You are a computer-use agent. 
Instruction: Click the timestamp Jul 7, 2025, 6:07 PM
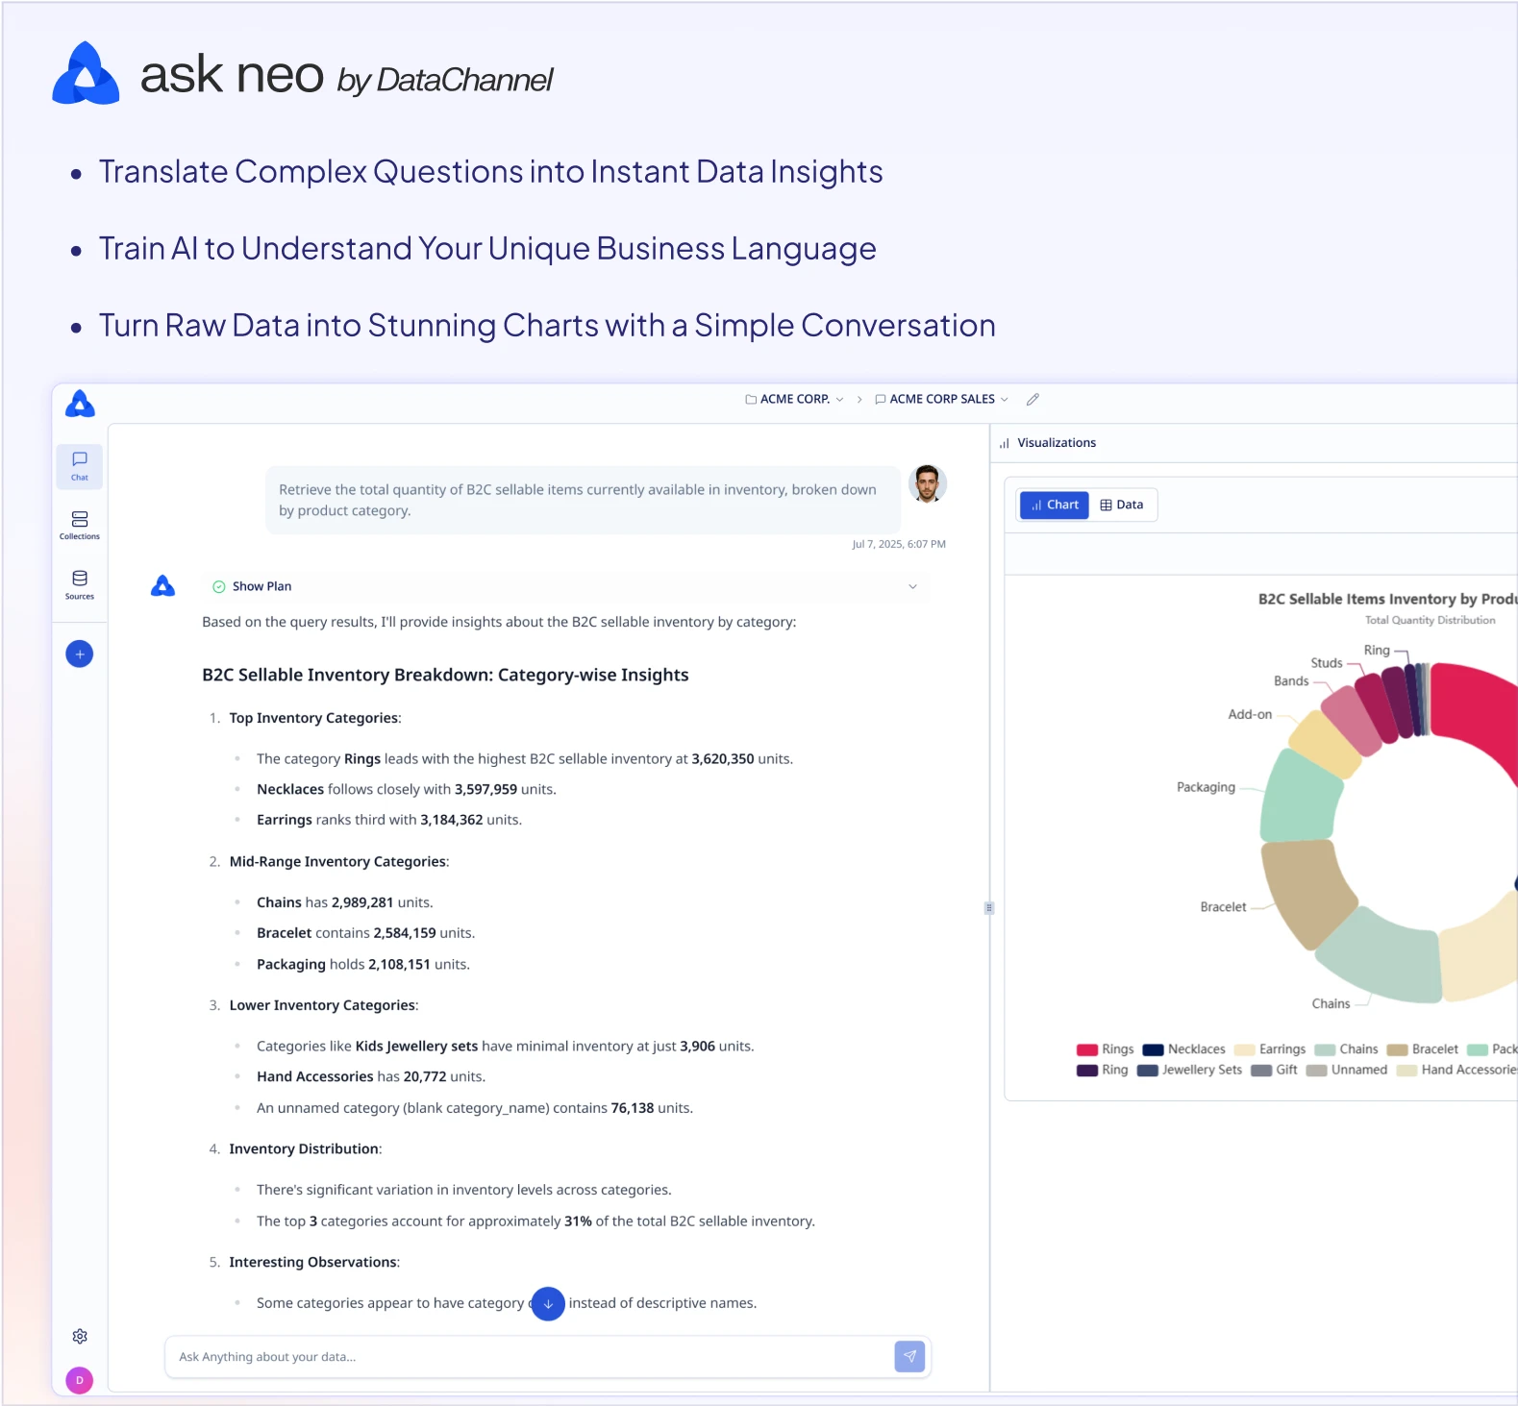pos(899,544)
